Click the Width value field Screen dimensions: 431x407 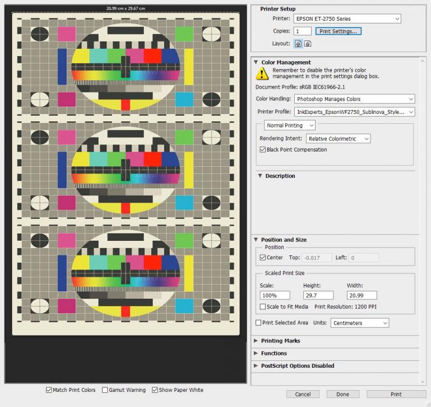pyautogui.click(x=362, y=295)
